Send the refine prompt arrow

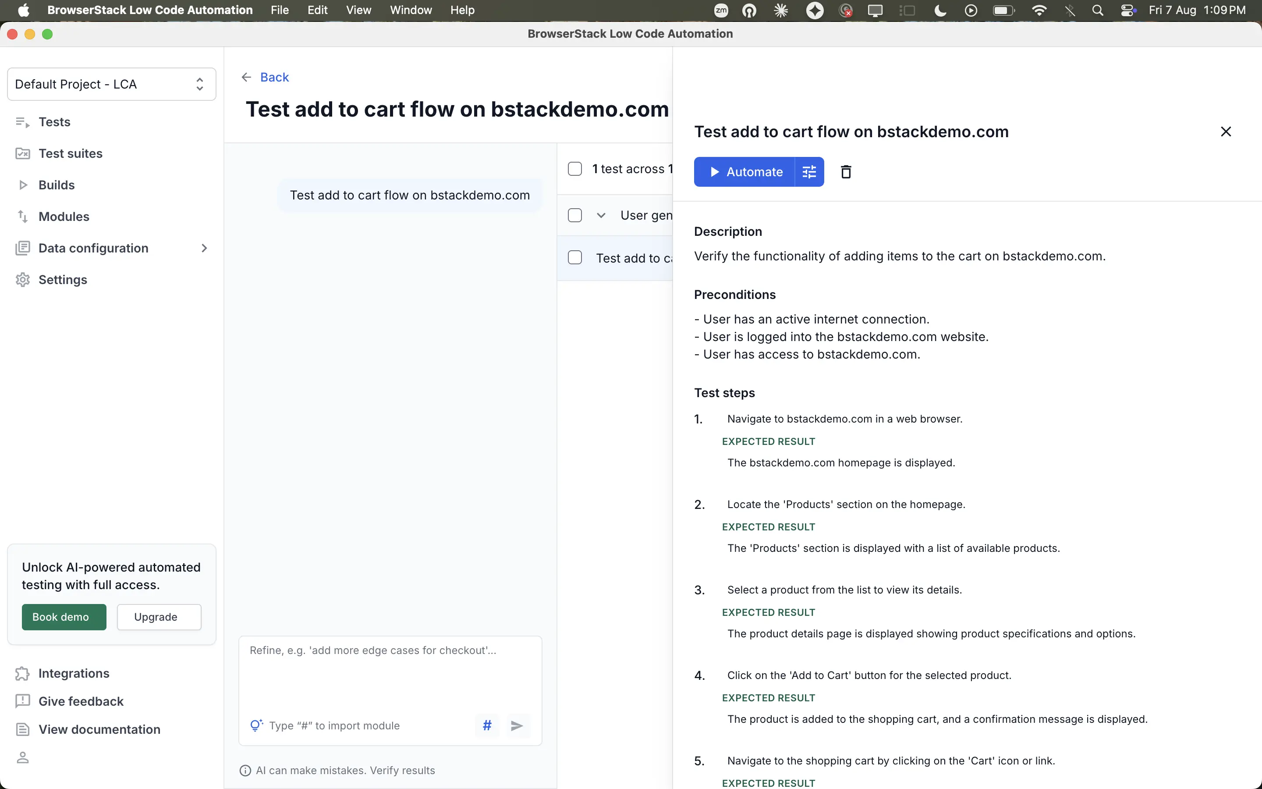517,725
